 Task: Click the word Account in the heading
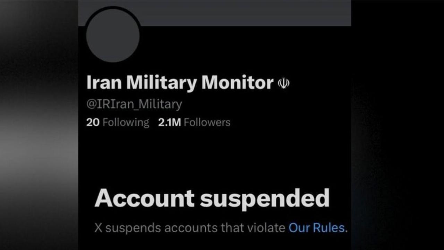coord(144,199)
